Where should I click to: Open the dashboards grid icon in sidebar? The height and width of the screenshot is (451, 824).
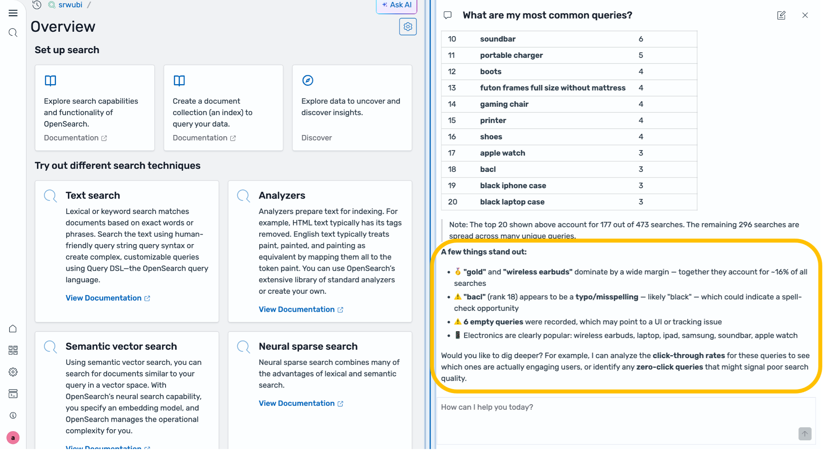[13, 350]
